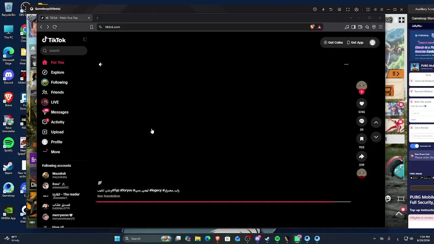
Task: Open the Recycle Bin desktop icon
Action: (x=8, y=9)
